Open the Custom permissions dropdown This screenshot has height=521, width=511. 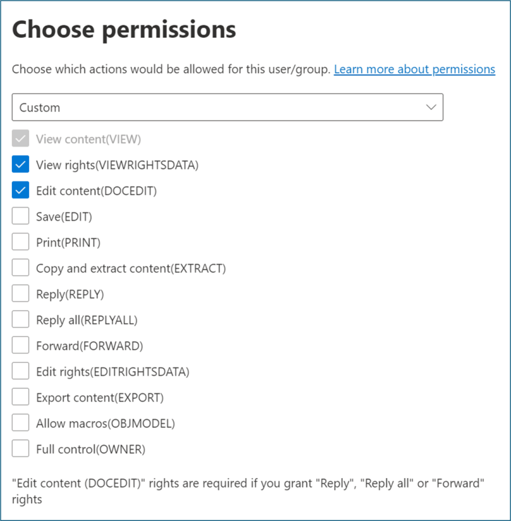pyautogui.click(x=227, y=107)
